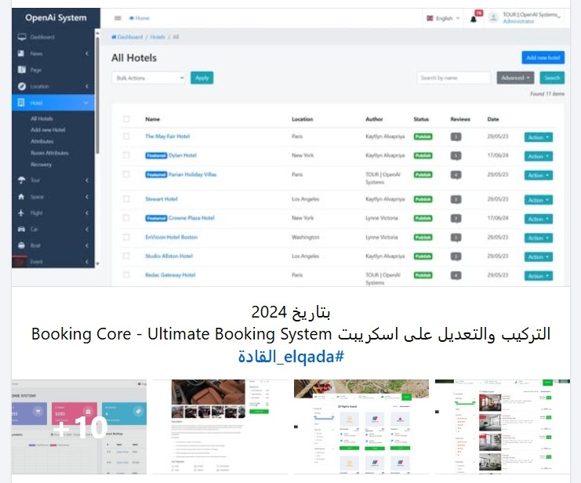Click the Car icon in sidebar
581x483 pixels.
click(x=21, y=229)
